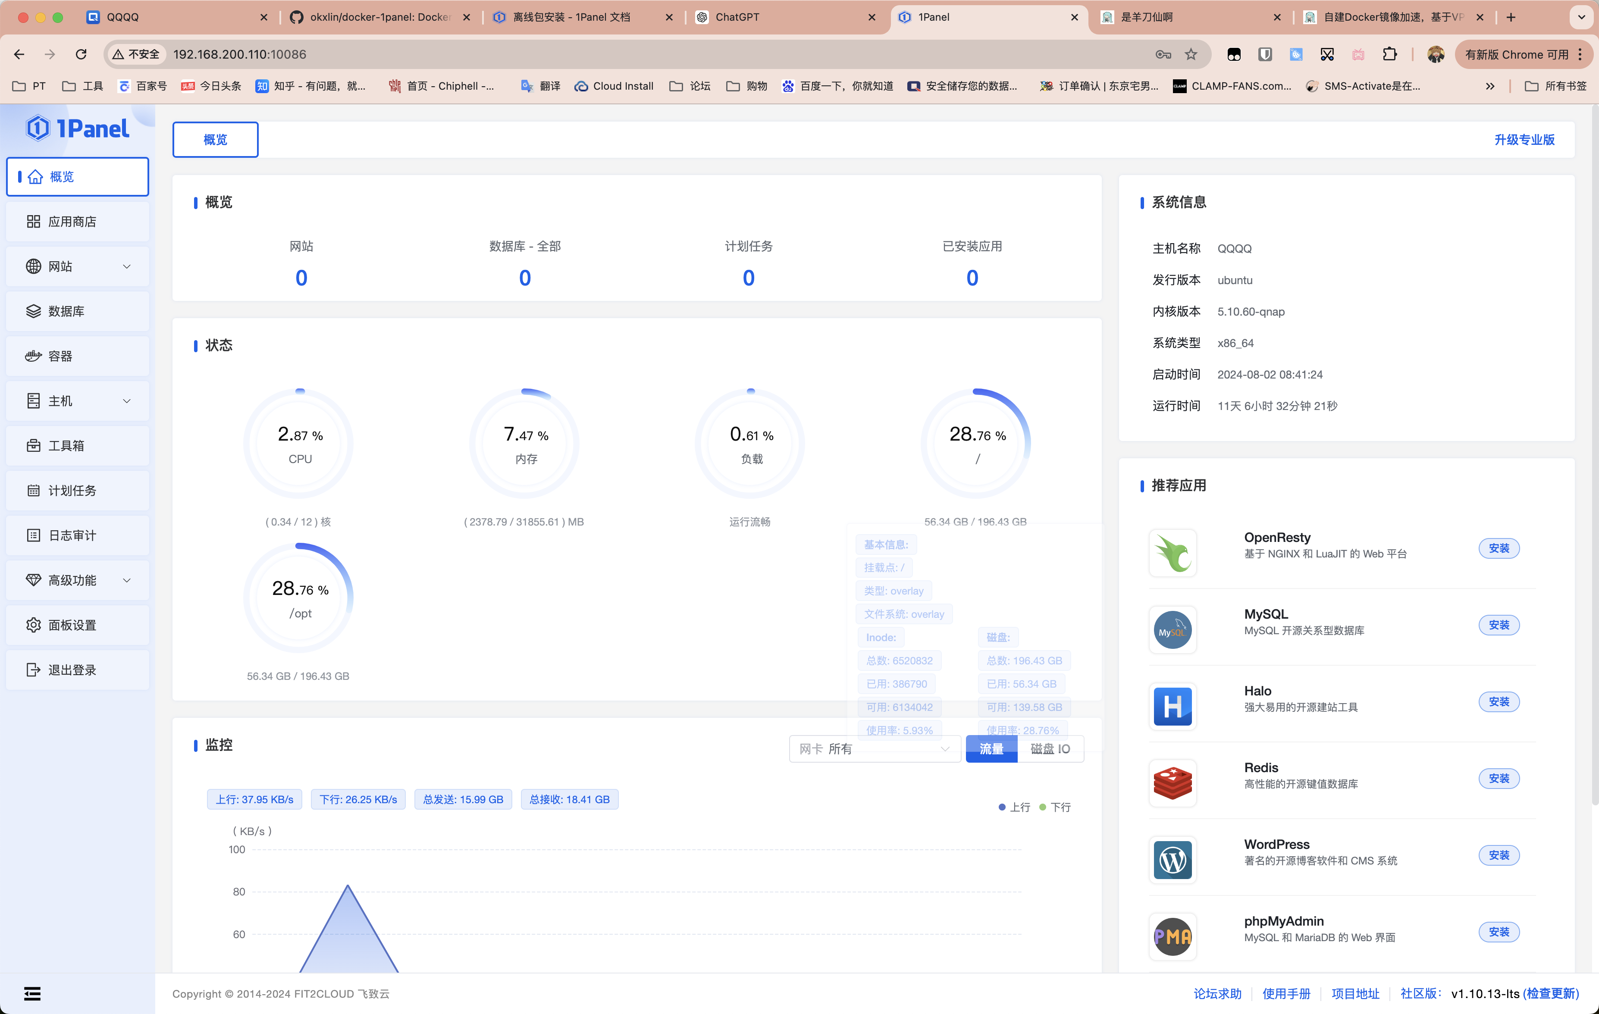Click the 1Panel logo in sidebar
The width and height of the screenshot is (1599, 1014).
[77, 128]
